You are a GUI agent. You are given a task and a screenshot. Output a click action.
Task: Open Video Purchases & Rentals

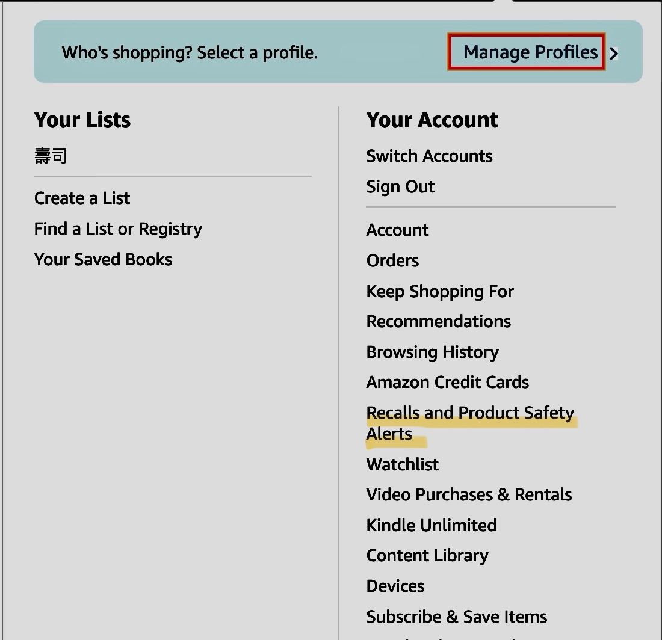[469, 494]
